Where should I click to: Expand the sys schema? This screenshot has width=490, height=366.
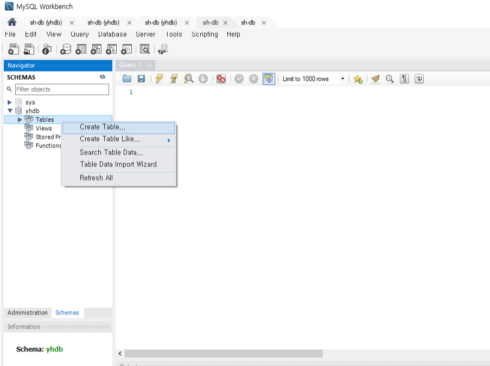point(9,102)
